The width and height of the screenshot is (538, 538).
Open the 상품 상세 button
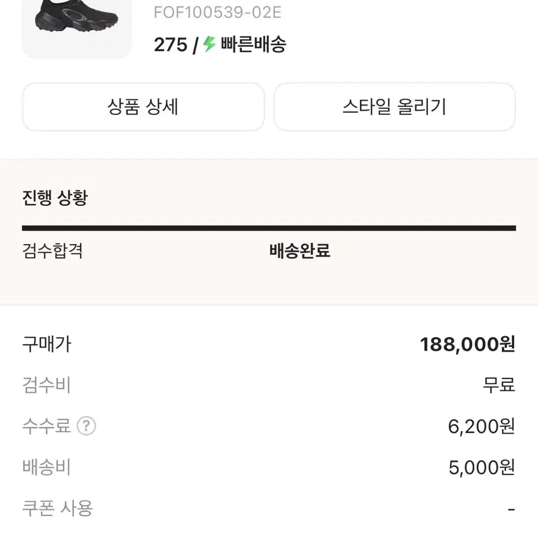143,107
